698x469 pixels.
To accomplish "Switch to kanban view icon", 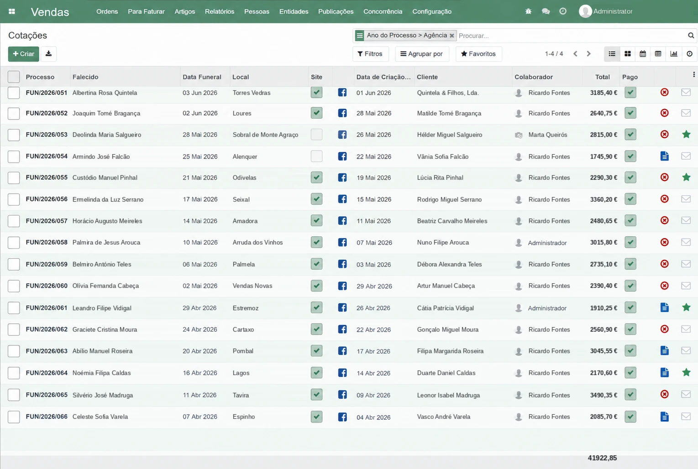I will (628, 54).
